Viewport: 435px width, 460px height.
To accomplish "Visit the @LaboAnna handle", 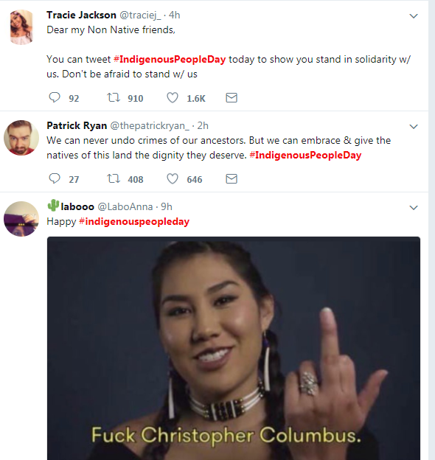I will (125, 207).
